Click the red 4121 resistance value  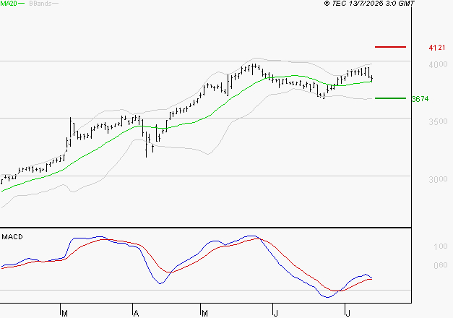437,48
